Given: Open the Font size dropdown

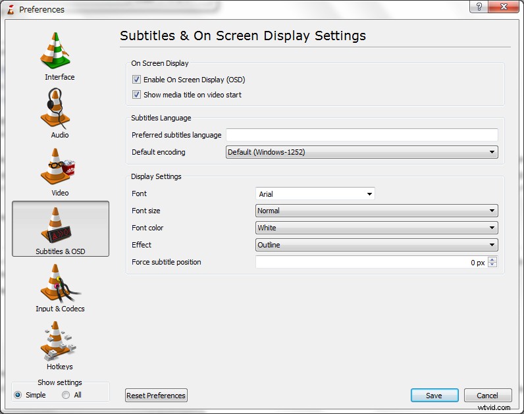Looking at the screenshot, I should tap(377, 211).
